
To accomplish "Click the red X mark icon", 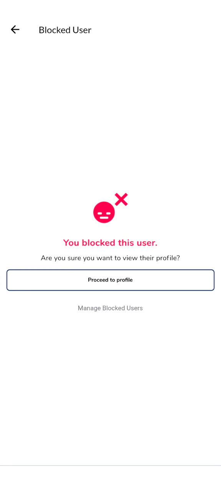I will [121, 199].
